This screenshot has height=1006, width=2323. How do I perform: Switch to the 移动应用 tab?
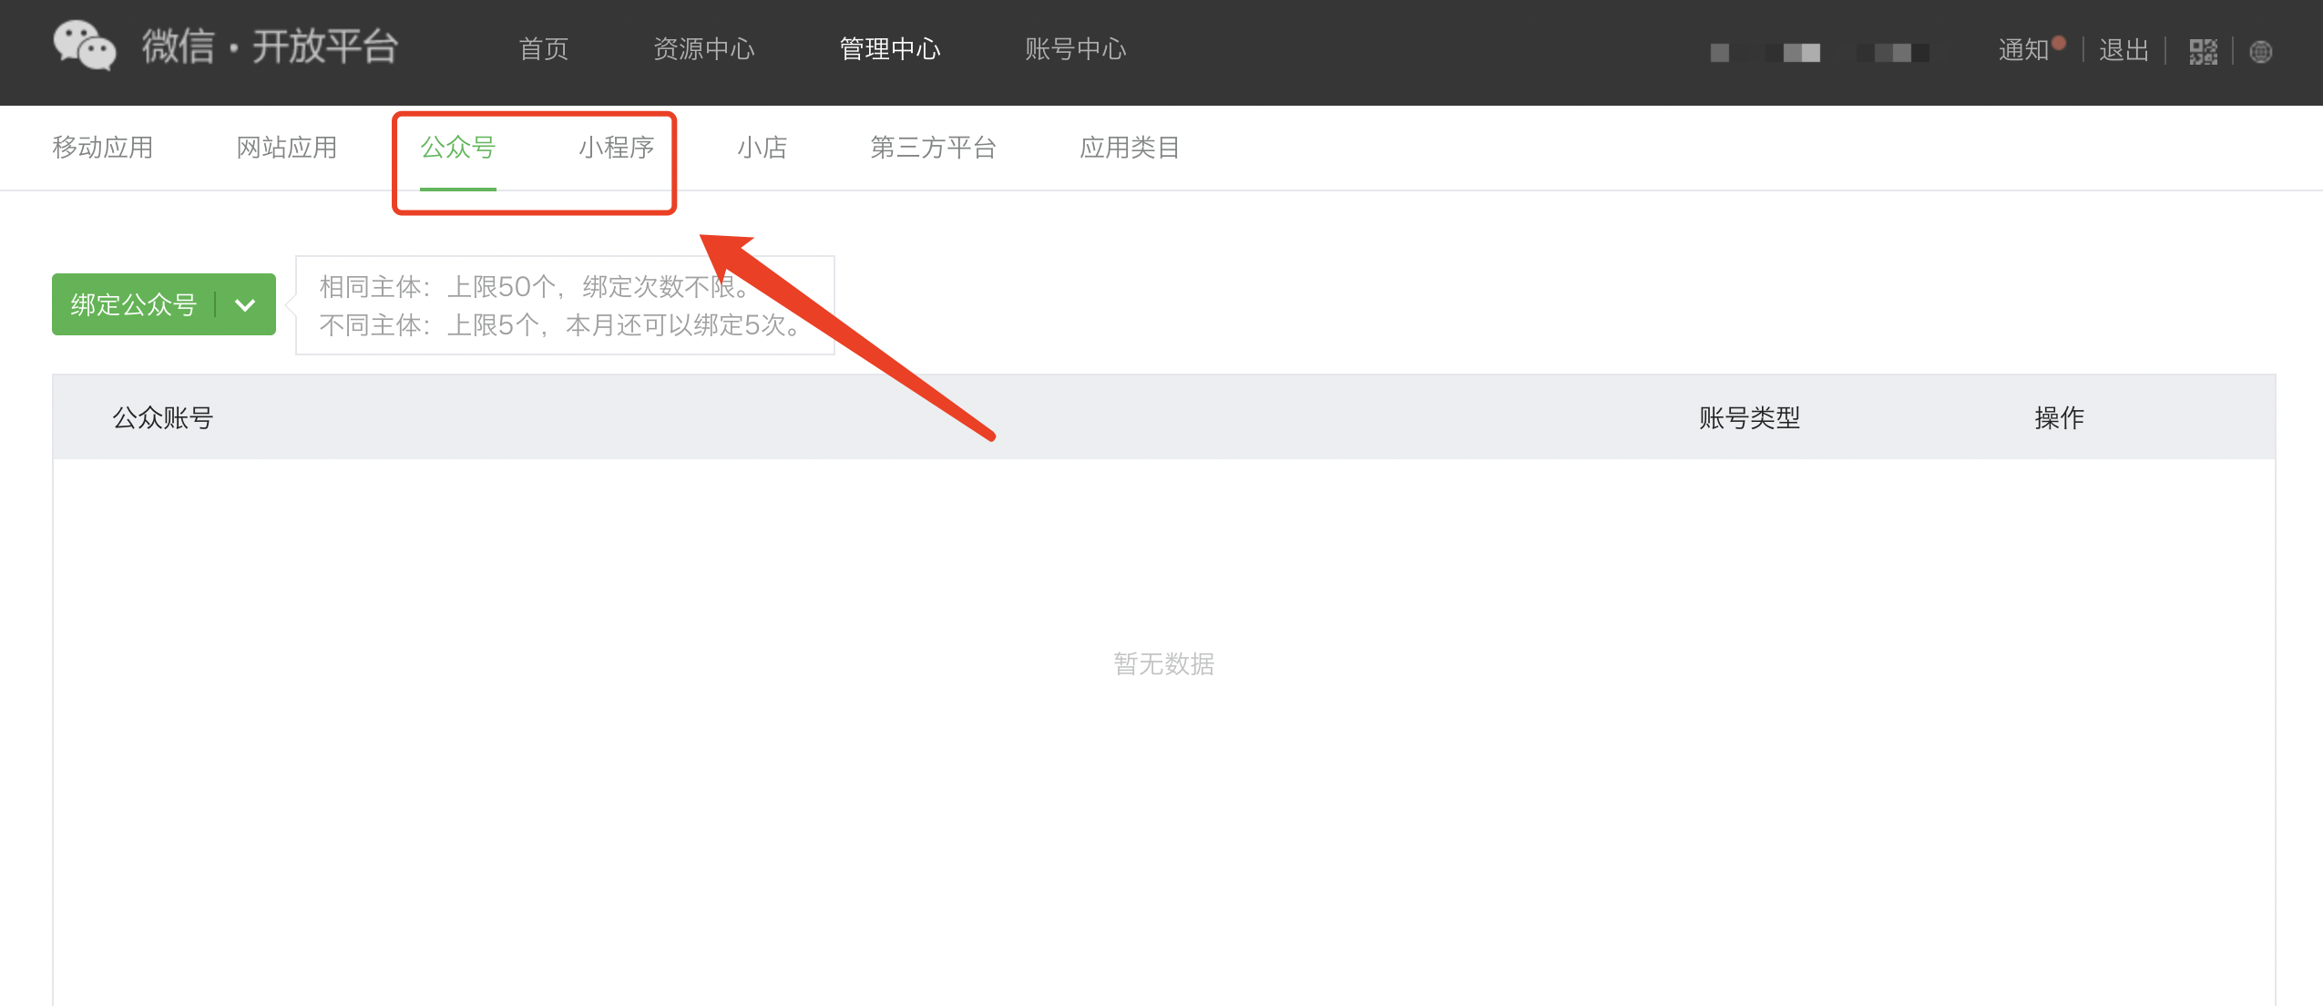(x=103, y=148)
